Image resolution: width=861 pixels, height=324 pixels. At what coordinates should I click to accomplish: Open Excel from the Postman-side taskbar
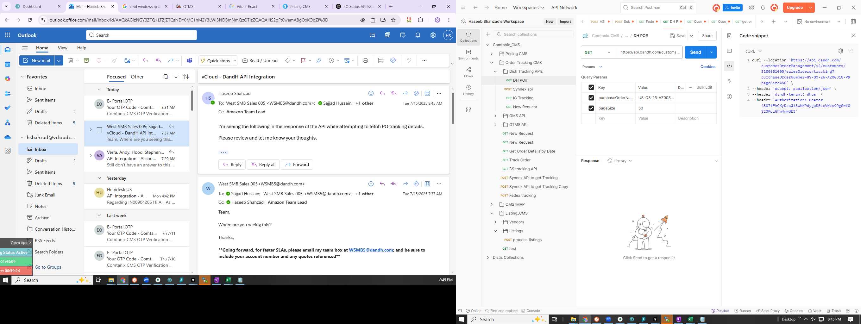pos(690,319)
